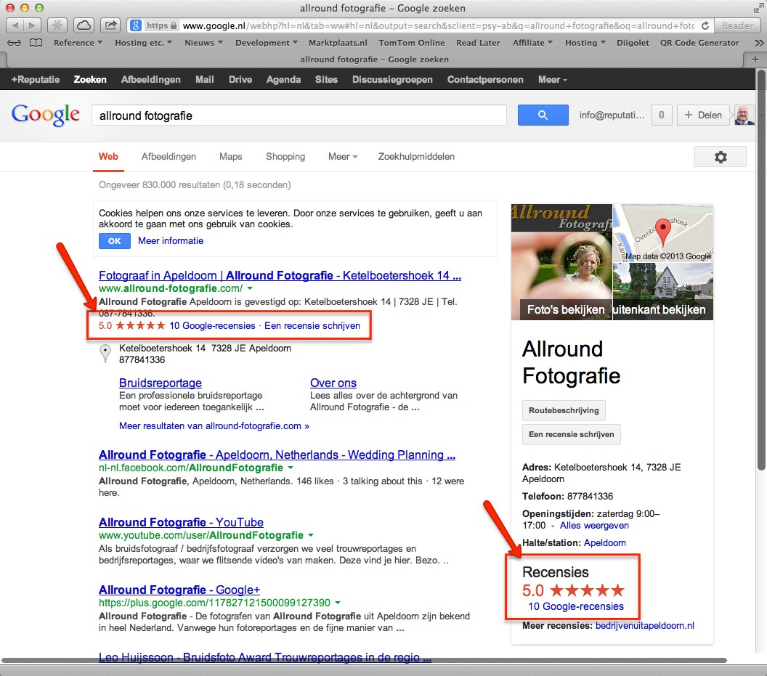Expand the Meer dropdown in black bar
767x676 pixels.
click(552, 79)
